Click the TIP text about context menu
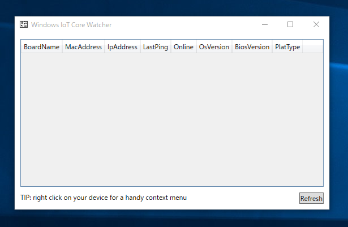 click(104, 198)
